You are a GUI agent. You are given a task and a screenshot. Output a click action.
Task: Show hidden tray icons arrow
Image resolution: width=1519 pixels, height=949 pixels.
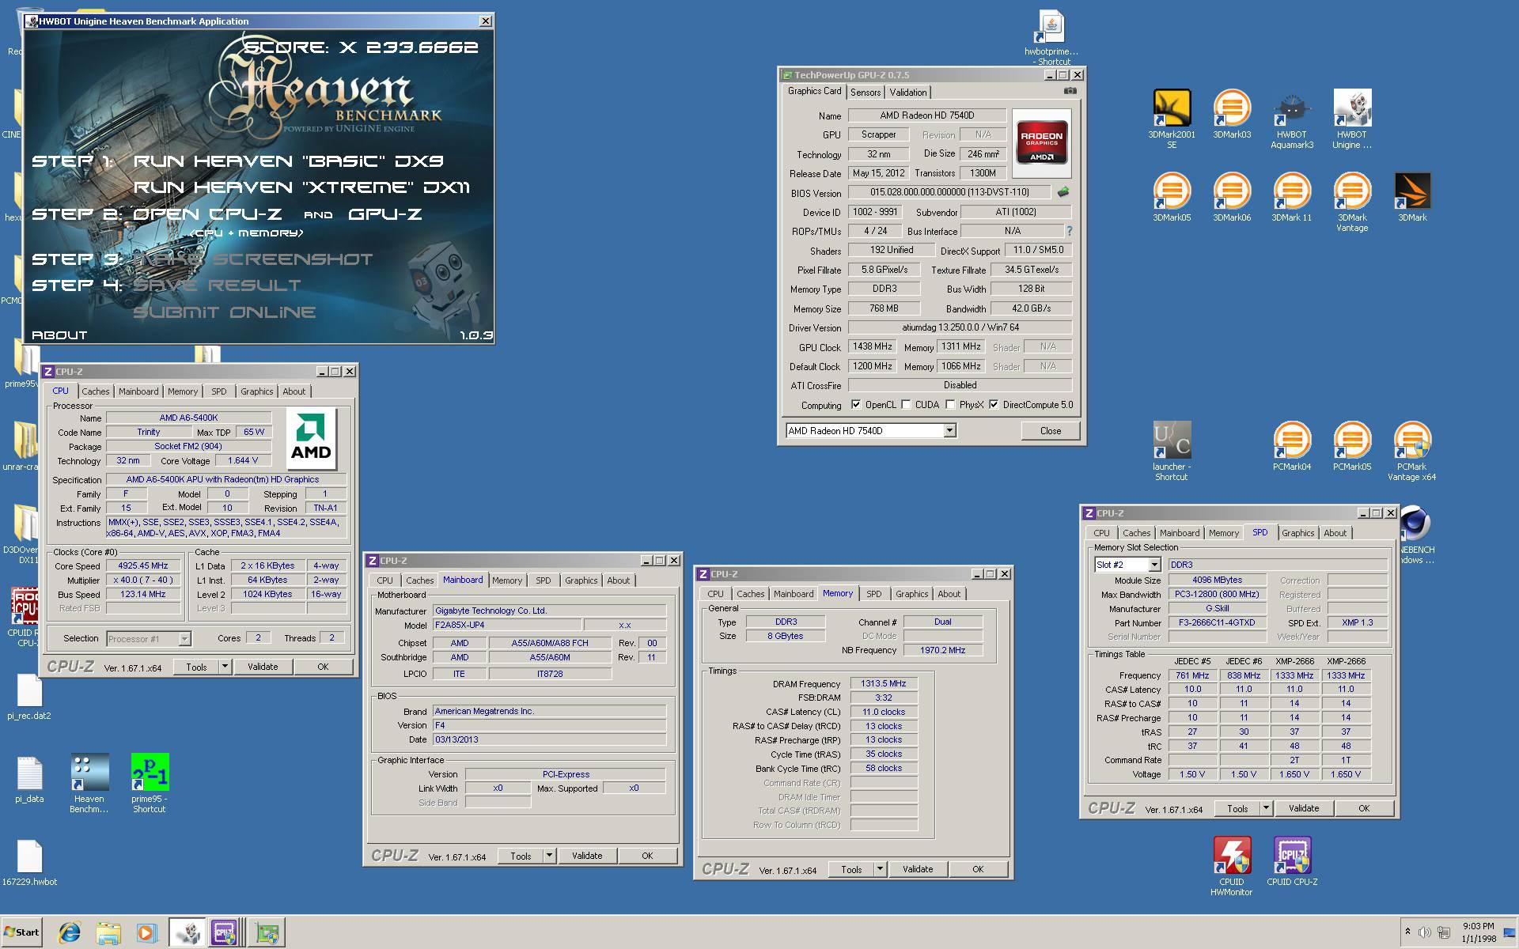(1407, 932)
